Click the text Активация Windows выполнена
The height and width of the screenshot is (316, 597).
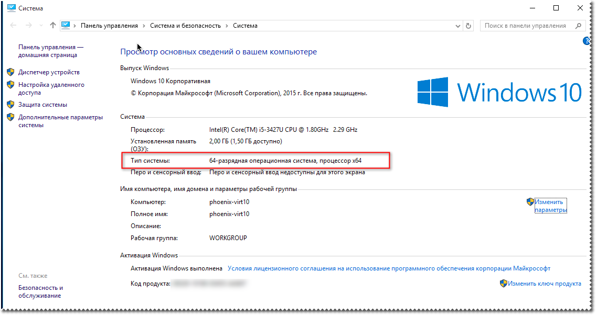(x=176, y=268)
